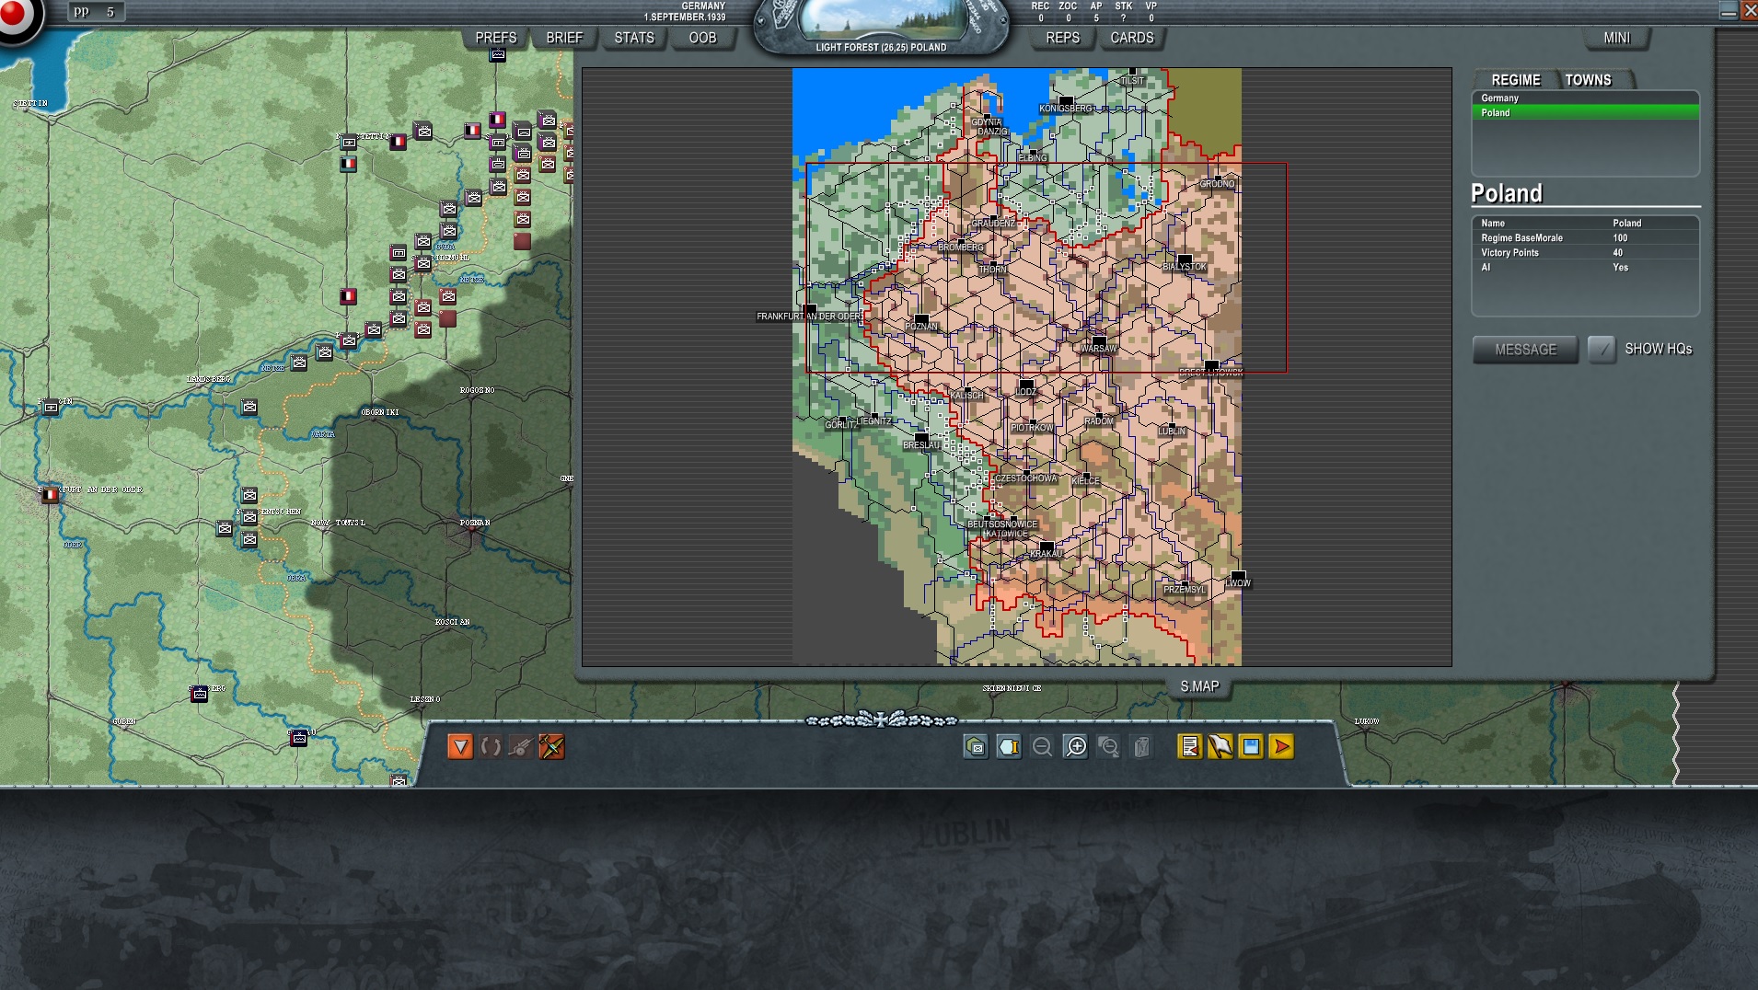Click the orange end turn arrow icon
The height and width of the screenshot is (990, 1758).
point(1281,747)
